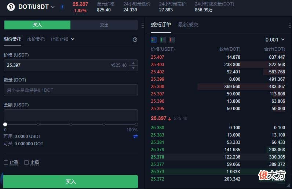Select buy order at price 25.381
Screen dimensions: 292x189
click(x=218, y=142)
